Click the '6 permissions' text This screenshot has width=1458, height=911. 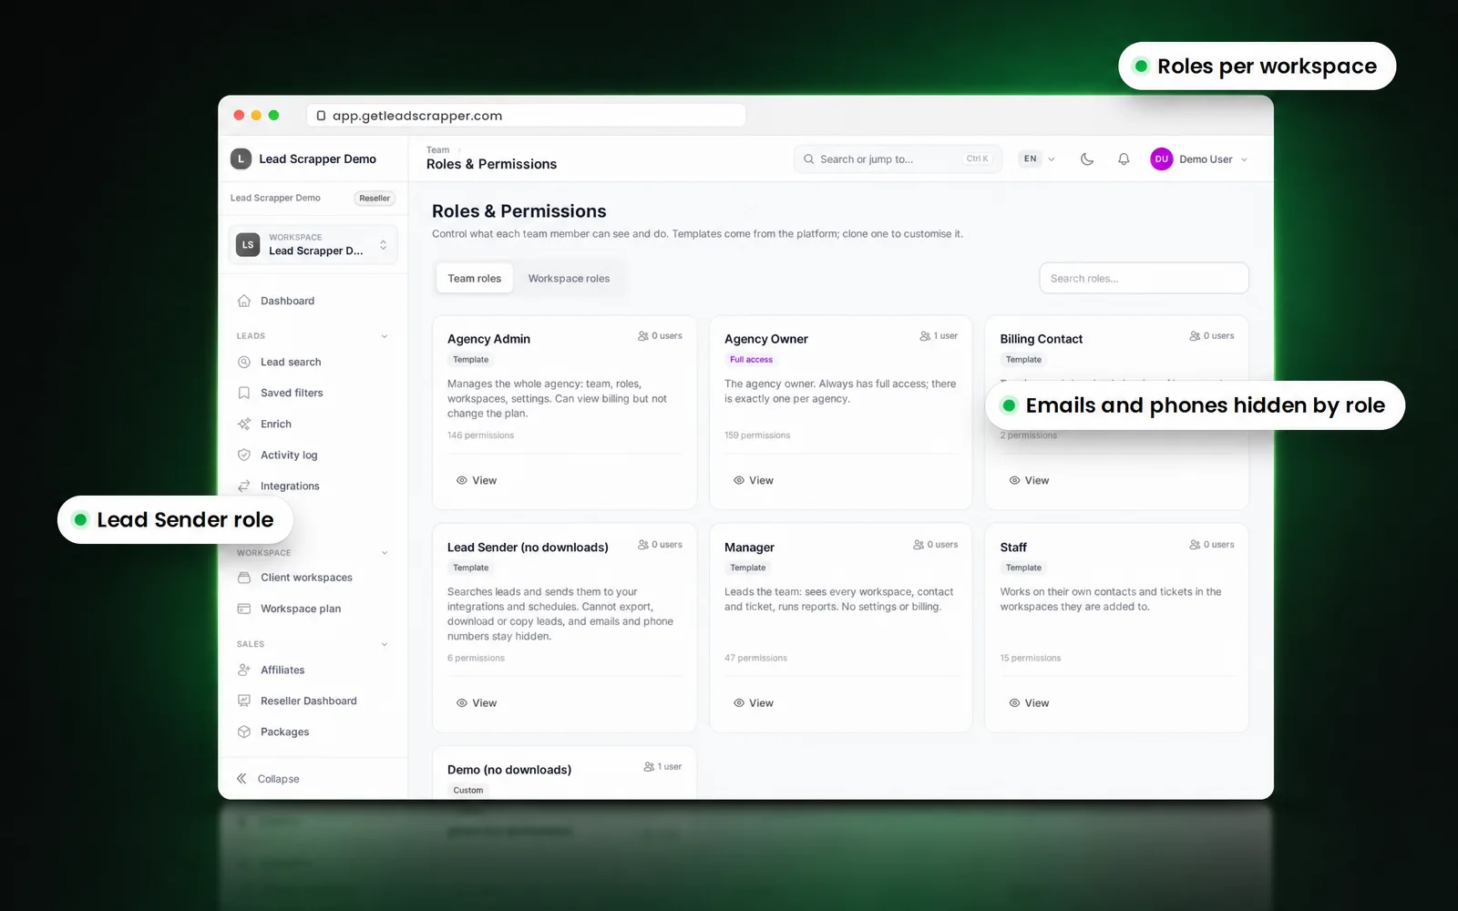click(x=476, y=658)
